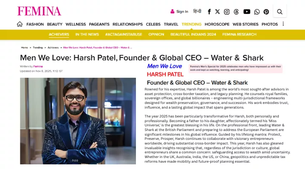The height and width of the screenshot is (169, 305).
Task: Open Harsh Patel's article photo
Action: 78,121
